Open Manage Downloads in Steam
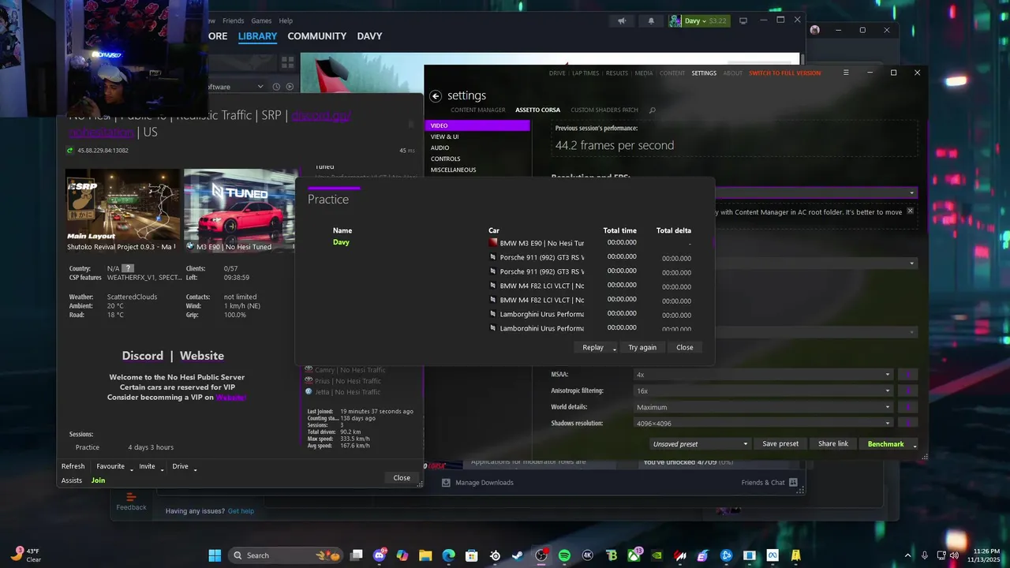1010x568 pixels. pyautogui.click(x=478, y=482)
